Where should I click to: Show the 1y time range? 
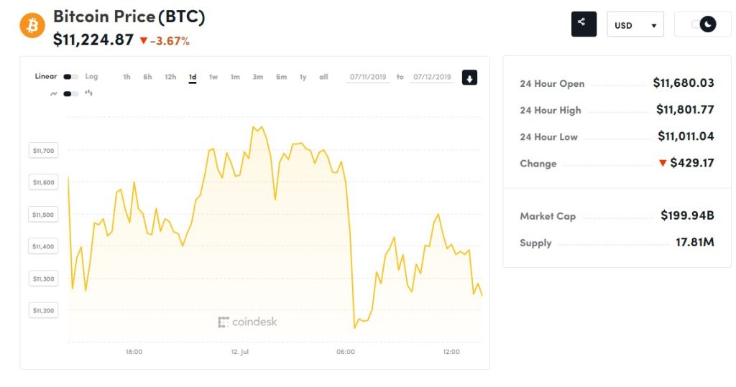303,77
